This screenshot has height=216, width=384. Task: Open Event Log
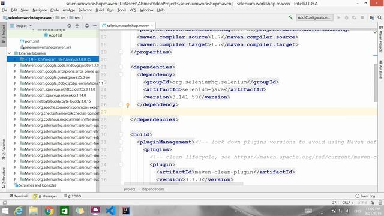coord(365,196)
